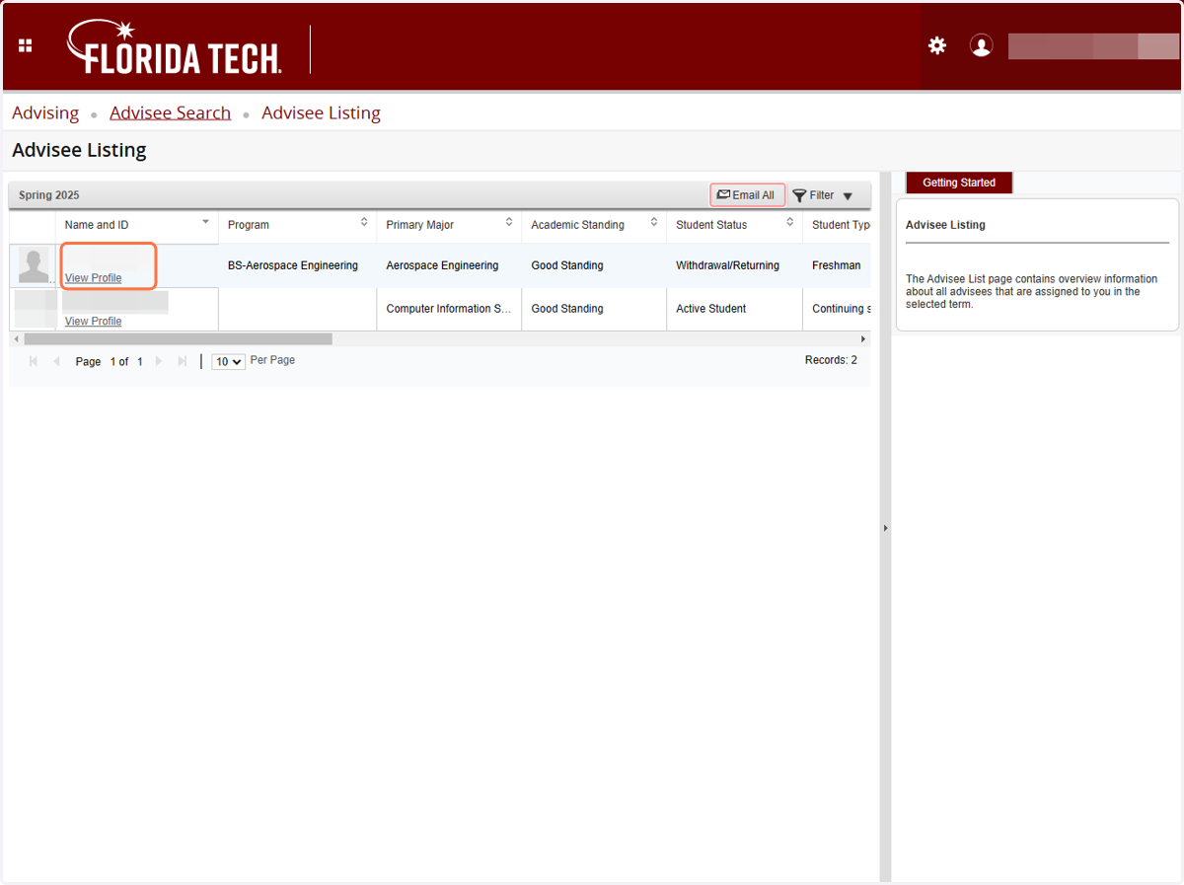Click the Records: 2 count text
The image size is (1184, 885).
[x=831, y=360]
